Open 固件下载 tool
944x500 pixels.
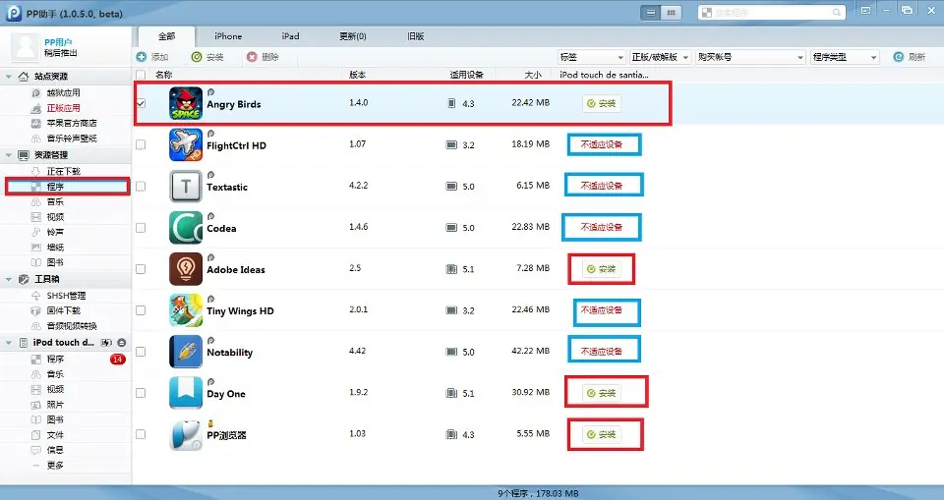[x=63, y=310]
